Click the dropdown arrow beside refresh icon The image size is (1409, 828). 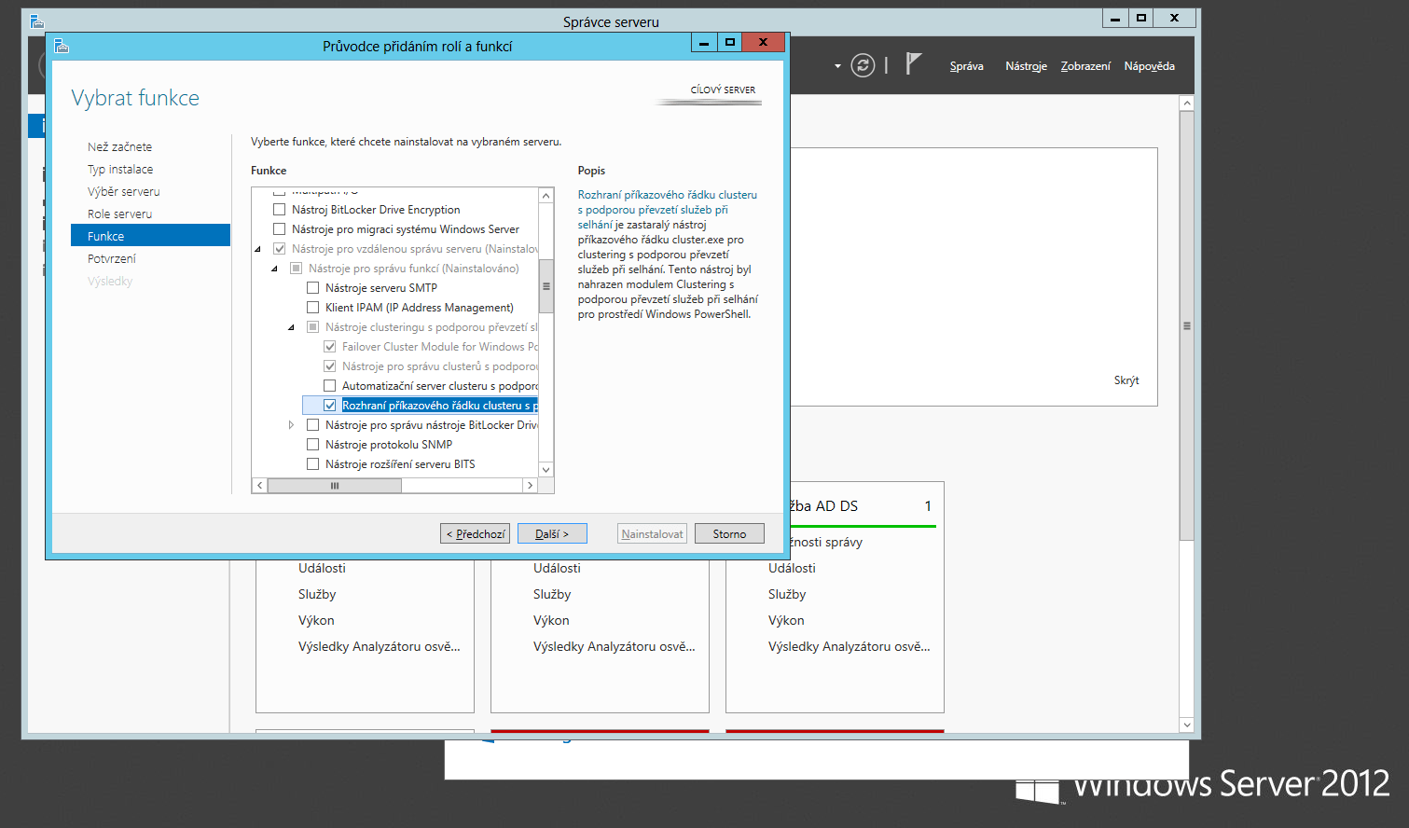[x=837, y=66]
